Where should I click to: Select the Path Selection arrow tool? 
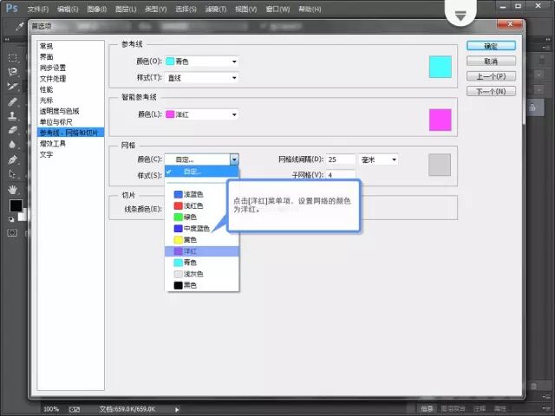pyautogui.click(x=13, y=174)
